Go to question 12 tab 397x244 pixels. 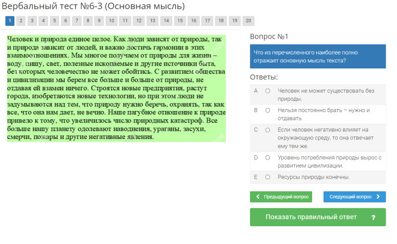click(139, 21)
